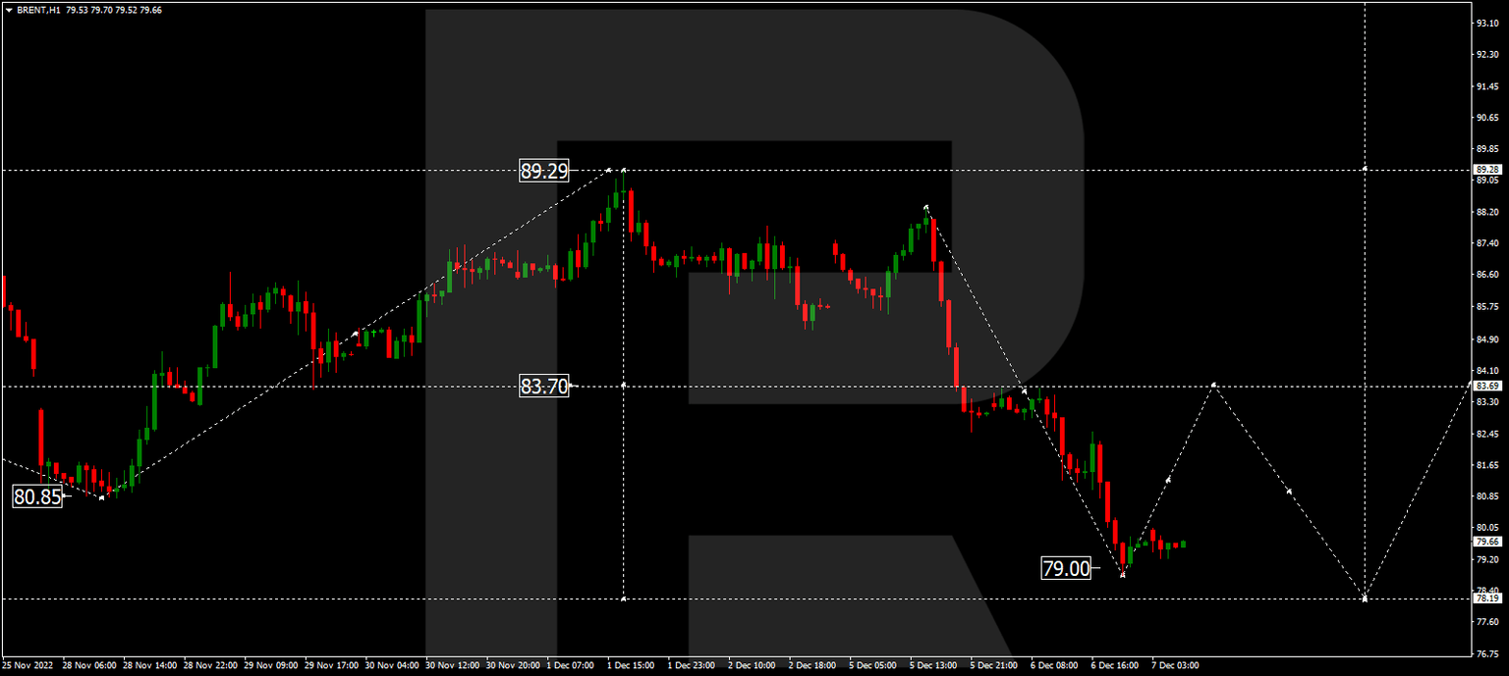
Task: Click the 88.20 price axis value
Action: [1486, 212]
